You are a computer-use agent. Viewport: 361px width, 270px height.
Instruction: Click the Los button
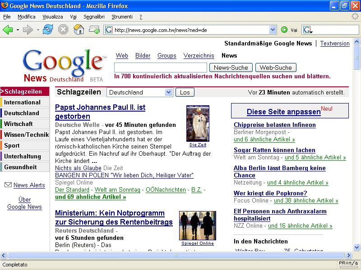[x=185, y=92]
